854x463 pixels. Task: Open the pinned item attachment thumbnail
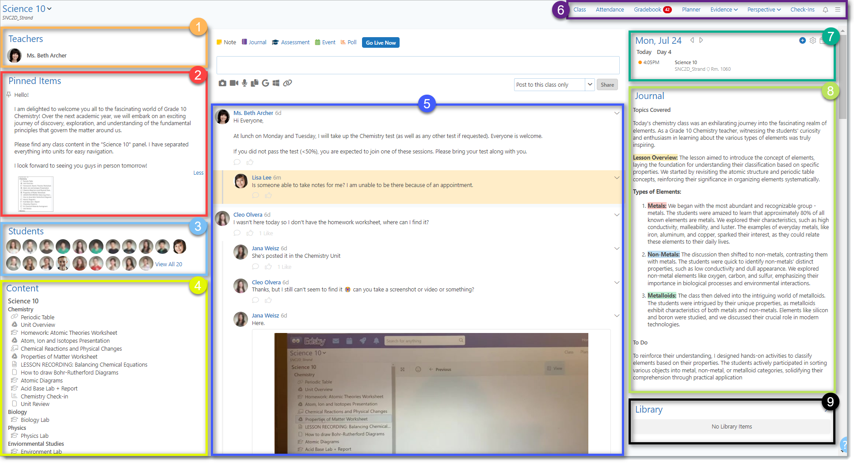36,194
